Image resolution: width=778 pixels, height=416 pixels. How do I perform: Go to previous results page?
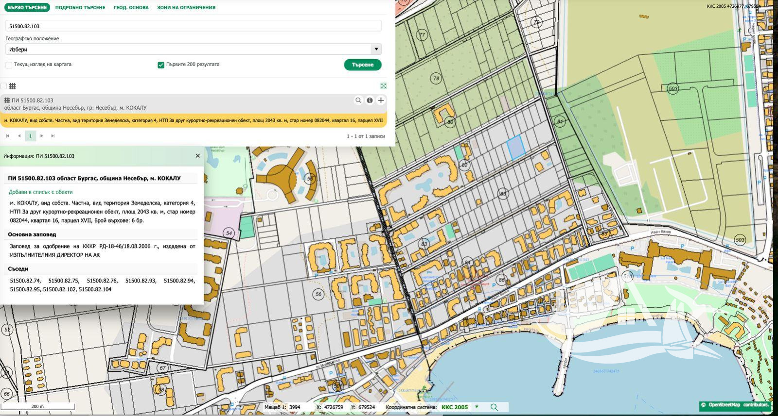coord(19,136)
